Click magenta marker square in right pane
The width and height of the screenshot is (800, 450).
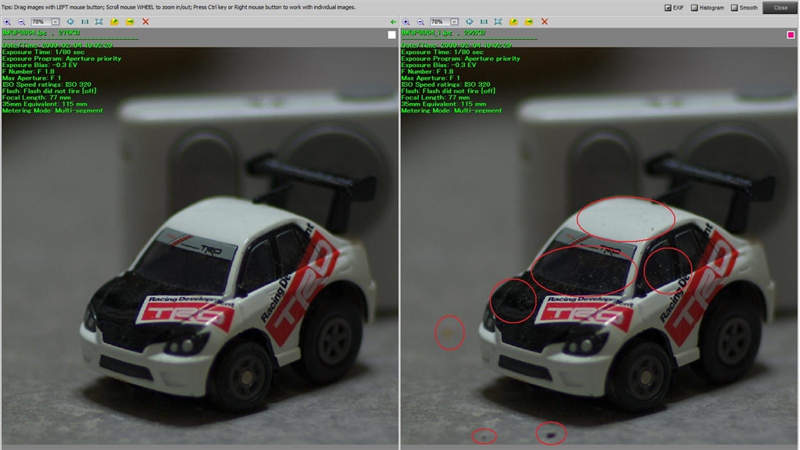(791, 34)
